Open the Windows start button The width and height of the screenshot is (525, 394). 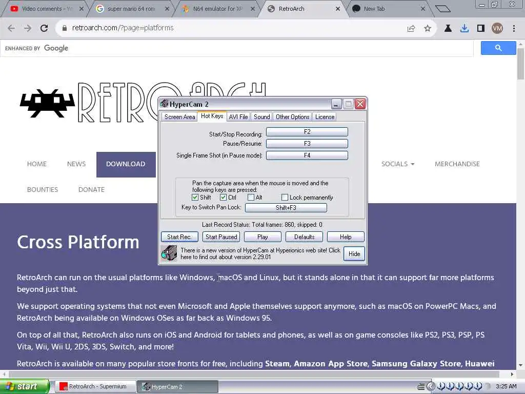(25, 387)
